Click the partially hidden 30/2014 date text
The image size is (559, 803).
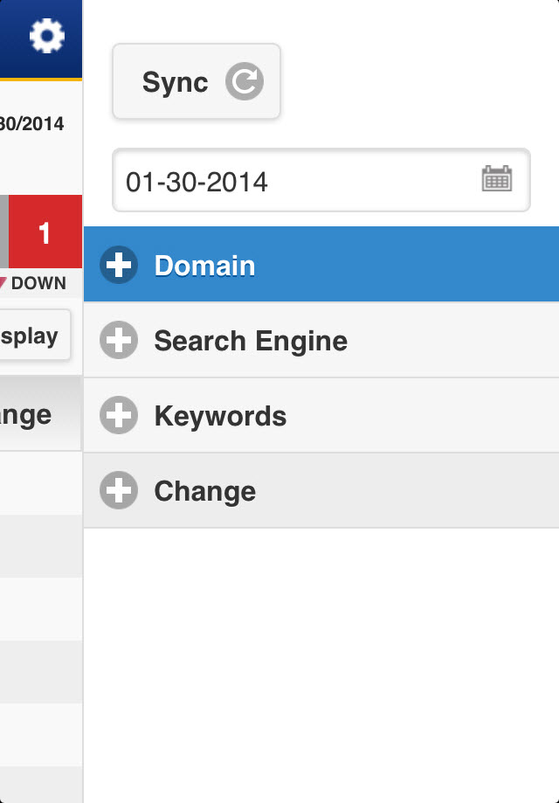(x=31, y=124)
